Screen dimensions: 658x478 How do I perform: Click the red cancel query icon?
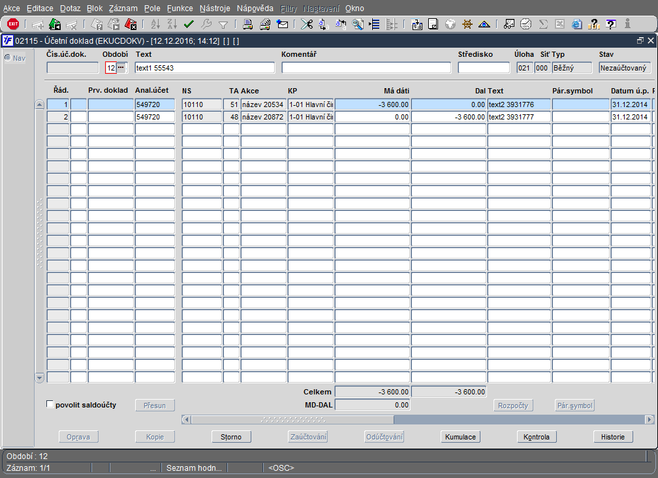[x=131, y=24]
